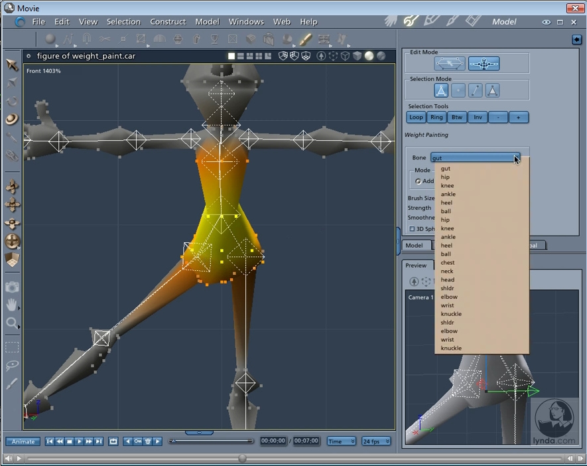
Task: Select the Add mode radio button
Action: point(419,181)
